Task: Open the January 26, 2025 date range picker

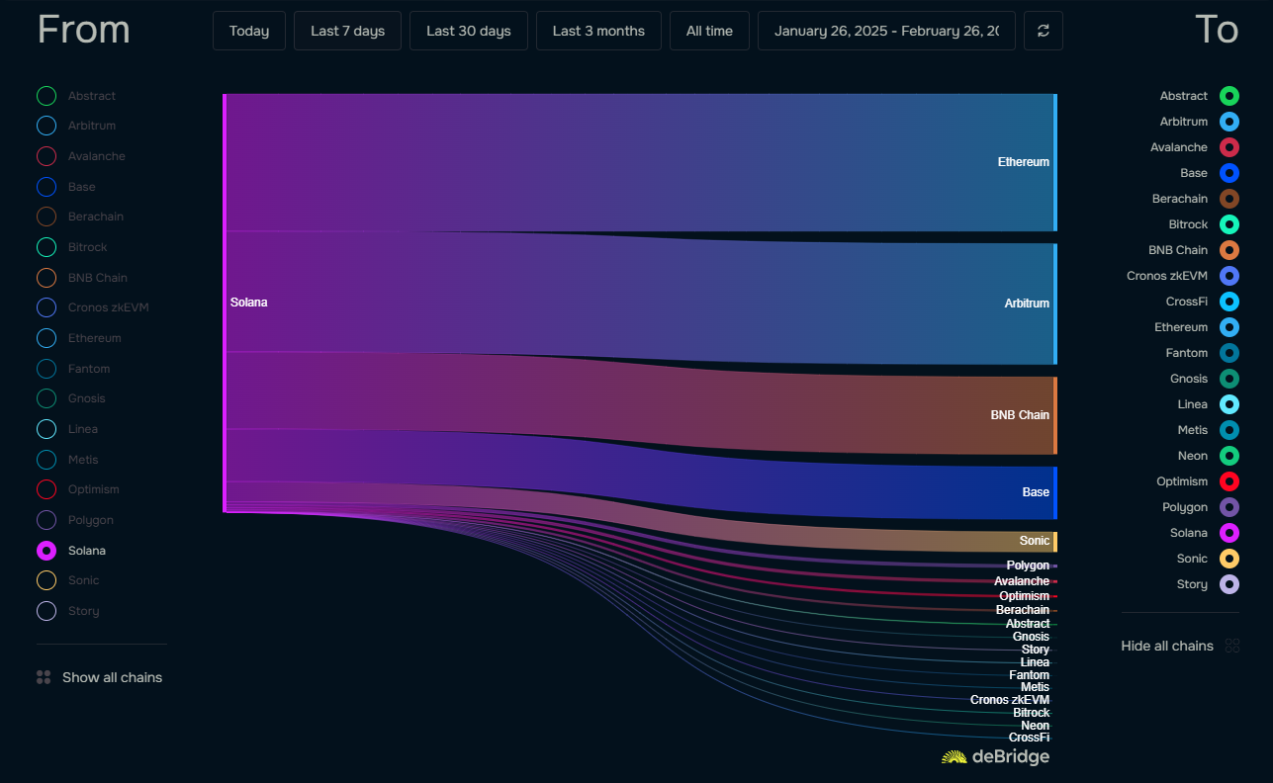Action: click(886, 31)
